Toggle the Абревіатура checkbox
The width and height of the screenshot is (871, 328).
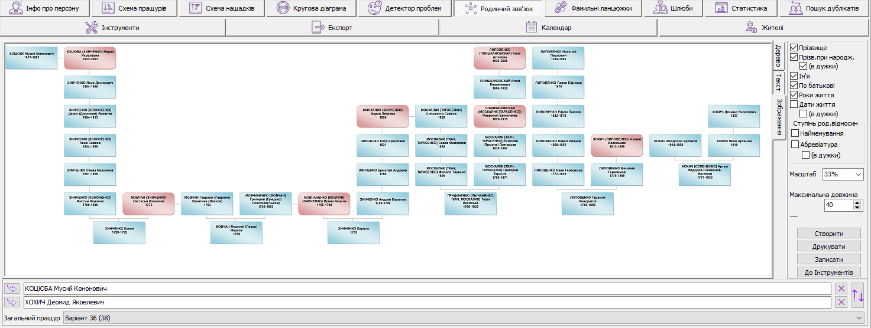pos(795,145)
